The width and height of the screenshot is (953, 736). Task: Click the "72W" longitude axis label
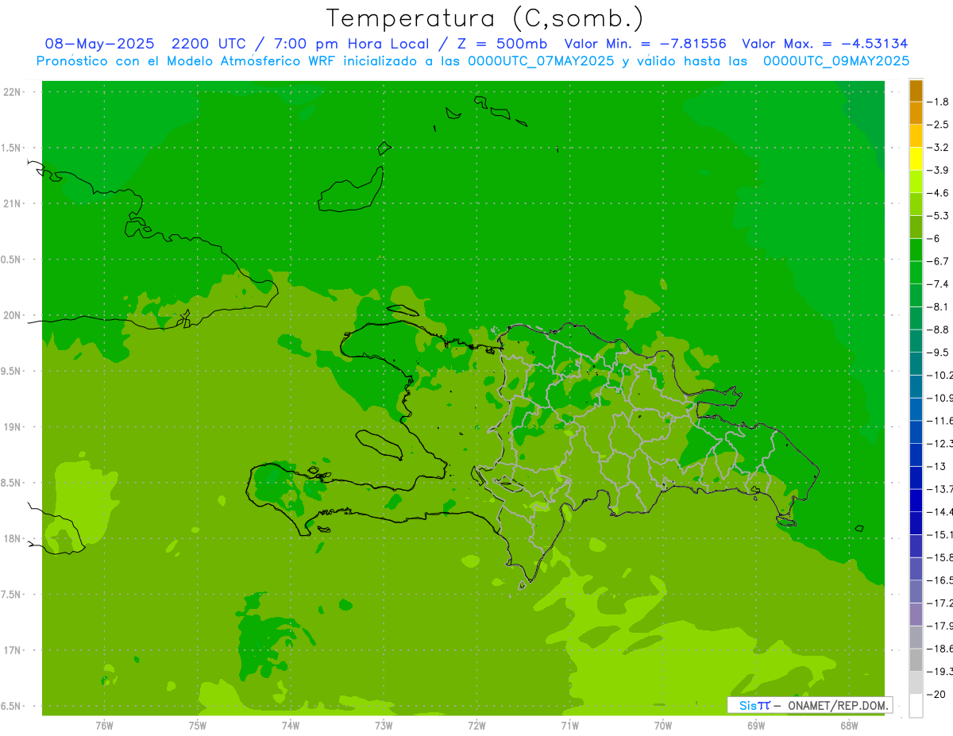tap(476, 725)
